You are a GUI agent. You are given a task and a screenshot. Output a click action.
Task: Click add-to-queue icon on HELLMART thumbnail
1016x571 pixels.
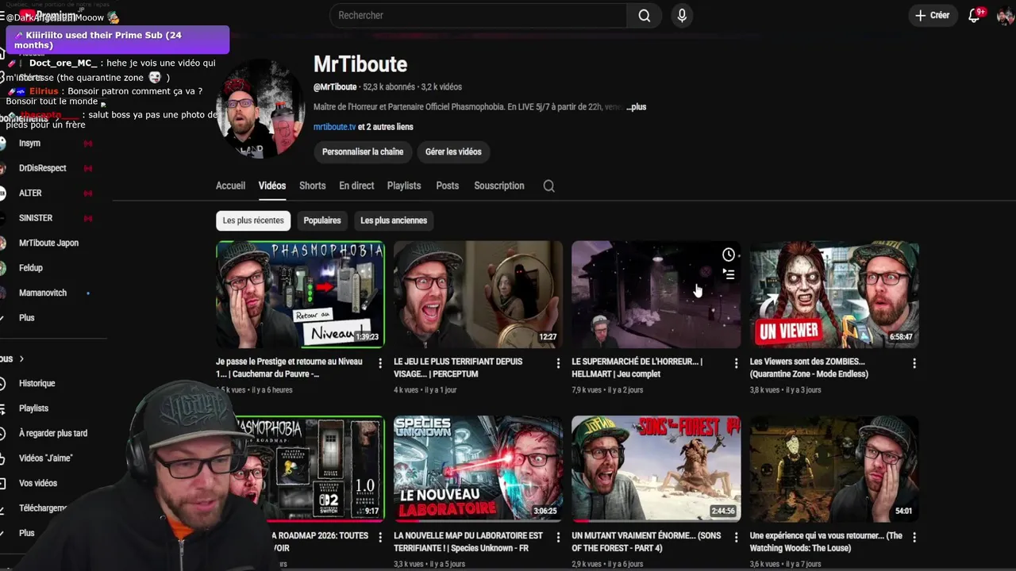[x=728, y=274]
